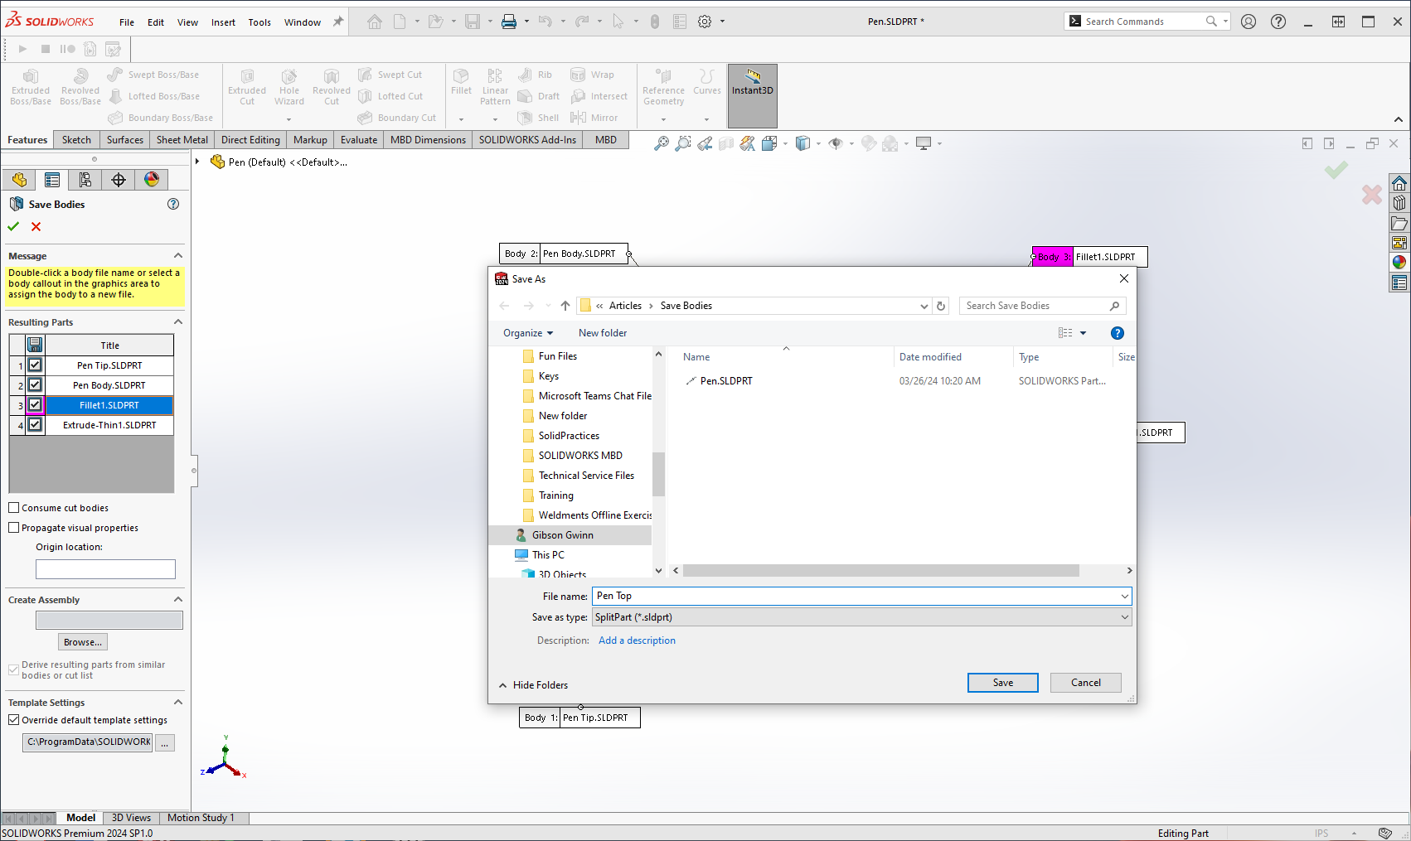The width and height of the screenshot is (1411, 841).
Task: Click the horizontal scrollbar in file list
Action: tap(881, 571)
